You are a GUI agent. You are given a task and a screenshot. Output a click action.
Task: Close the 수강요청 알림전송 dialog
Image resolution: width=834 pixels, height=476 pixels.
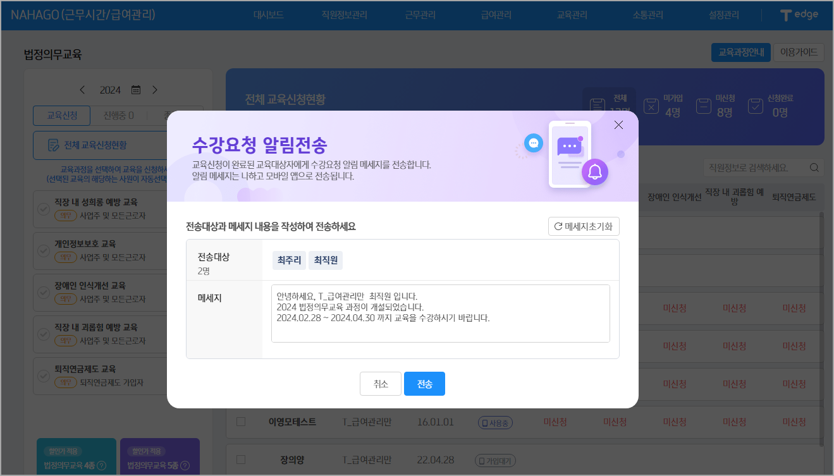(x=618, y=125)
